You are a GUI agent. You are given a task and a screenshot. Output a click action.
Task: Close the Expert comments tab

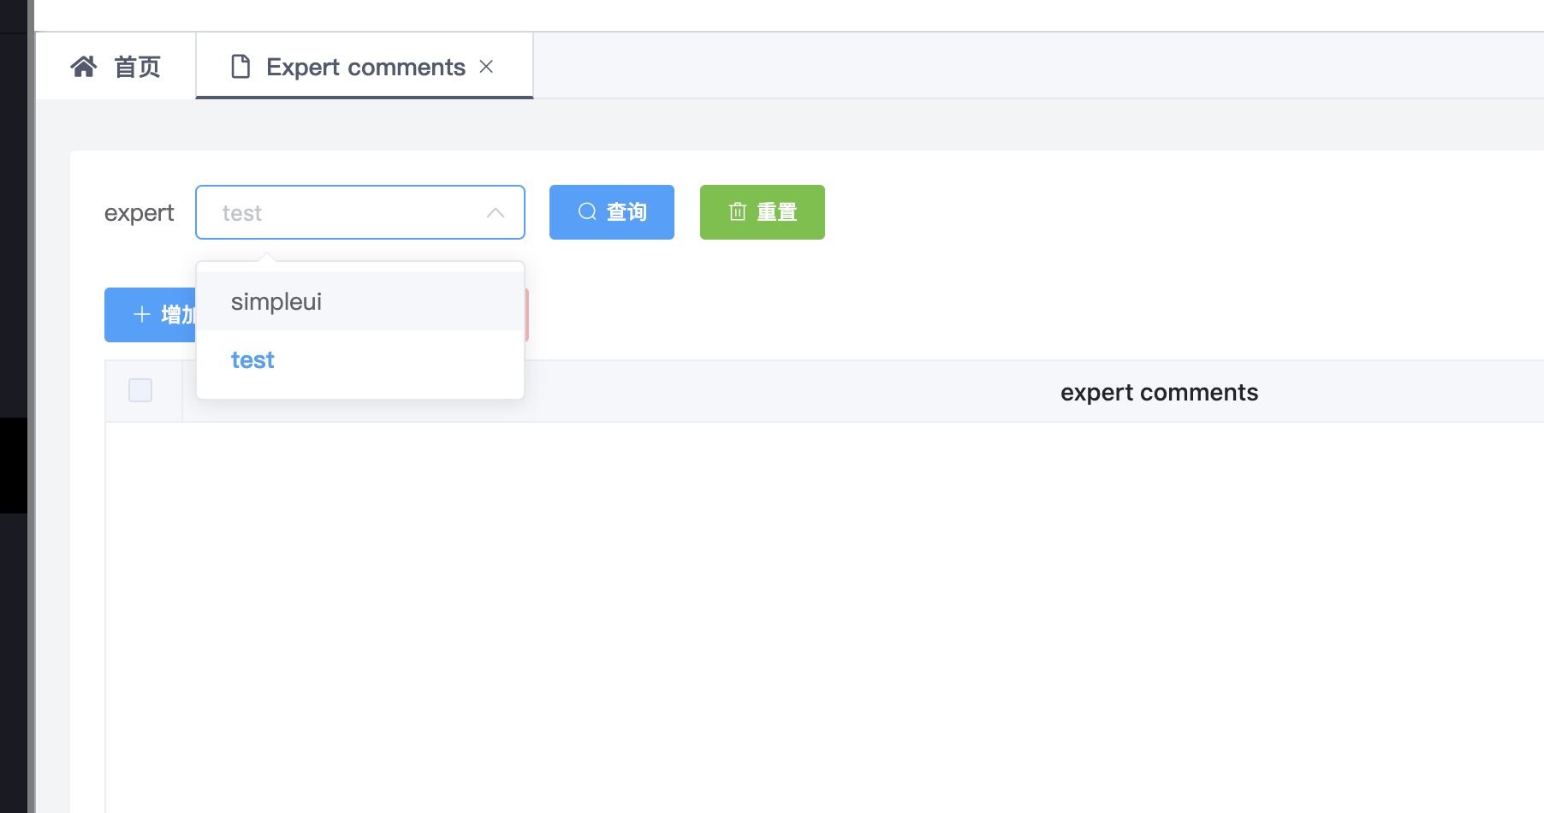[487, 67]
